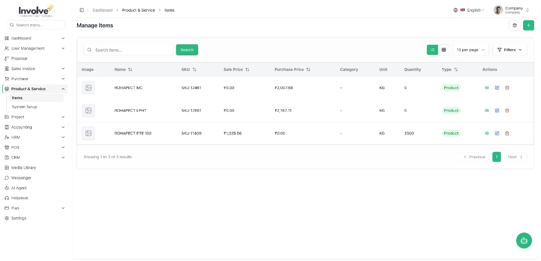
Task: Expand the Project sidebar menu
Action: 34,117
